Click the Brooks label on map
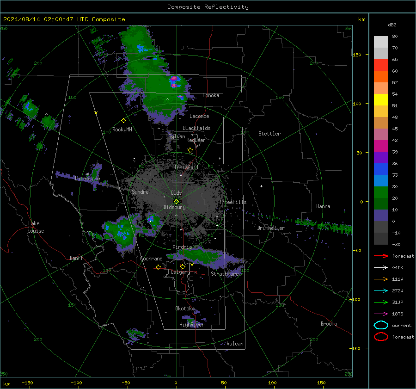This screenshot has width=416, height=389. pos(329,324)
